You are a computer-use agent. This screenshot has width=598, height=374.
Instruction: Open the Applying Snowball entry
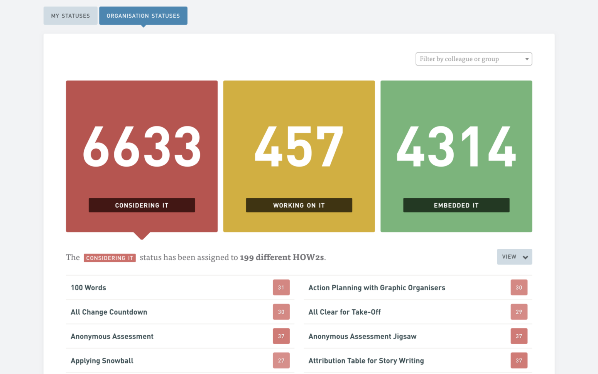[x=102, y=361]
